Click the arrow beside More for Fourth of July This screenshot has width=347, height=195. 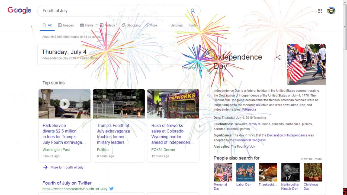[x=45, y=167]
